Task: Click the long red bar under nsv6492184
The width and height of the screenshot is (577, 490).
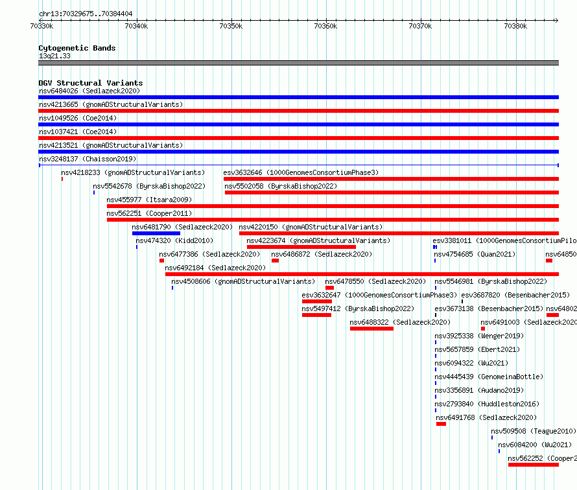Action: (362, 274)
